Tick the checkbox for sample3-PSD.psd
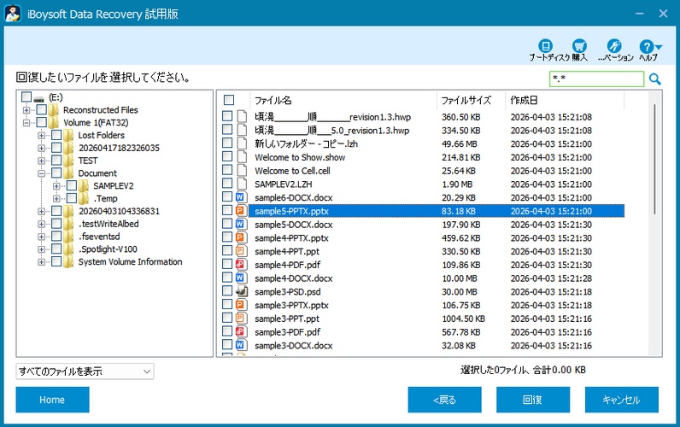Image resolution: width=680 pixels, height=427 pixels. (227, 291)
